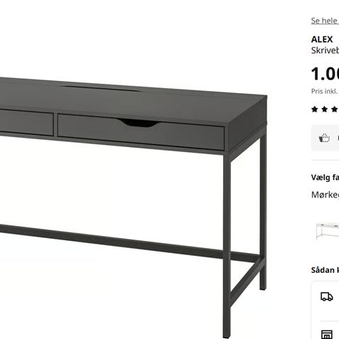Click the product price starting with 1.0
This screenshot has width=339, height=339.
(325, 74)
